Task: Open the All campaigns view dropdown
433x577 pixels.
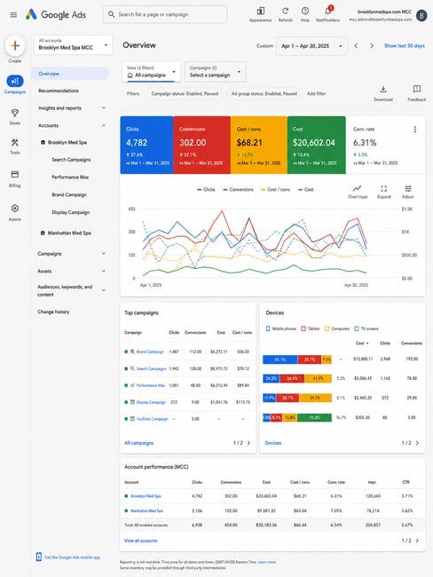Action: click(x=151, y=71)
